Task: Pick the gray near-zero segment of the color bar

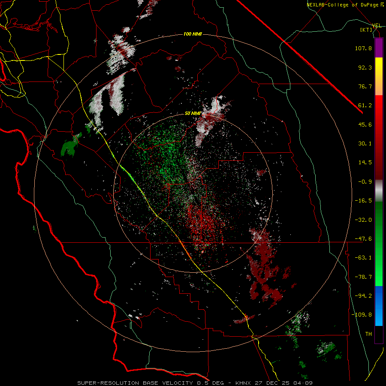Action: pyautogui.click(x=379, y=191)
